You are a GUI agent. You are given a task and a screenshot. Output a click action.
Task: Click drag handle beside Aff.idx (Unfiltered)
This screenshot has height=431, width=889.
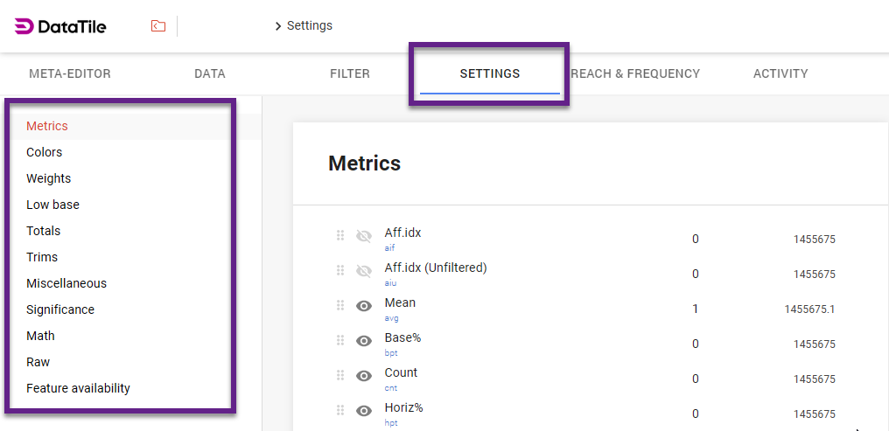tap(340, 270)
